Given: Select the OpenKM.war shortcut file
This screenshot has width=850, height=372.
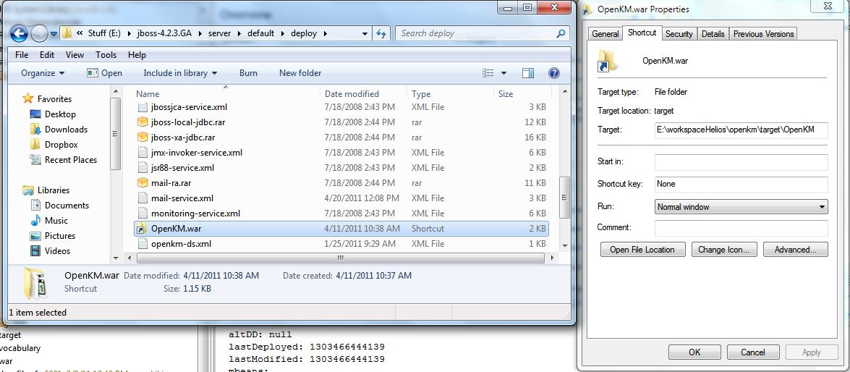Looking at the screenshot, I should pyautogui.click(x=176, y=229).
